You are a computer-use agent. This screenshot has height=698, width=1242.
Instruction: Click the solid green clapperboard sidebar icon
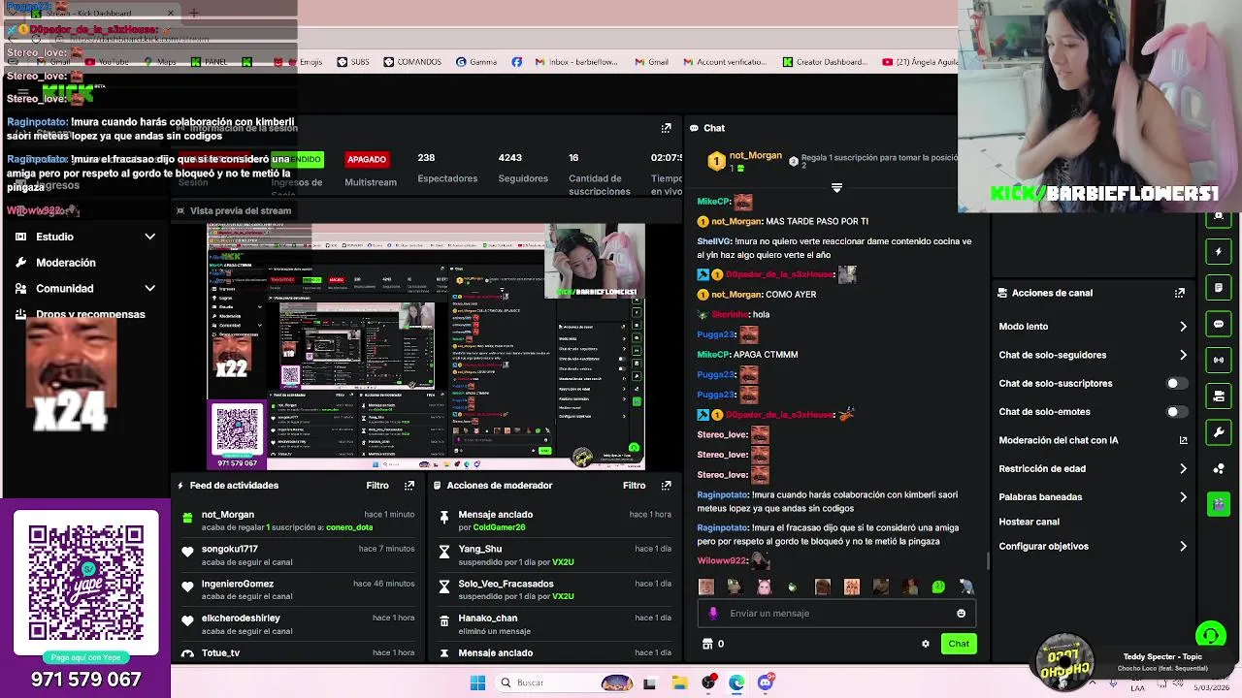click(1219, 504)
